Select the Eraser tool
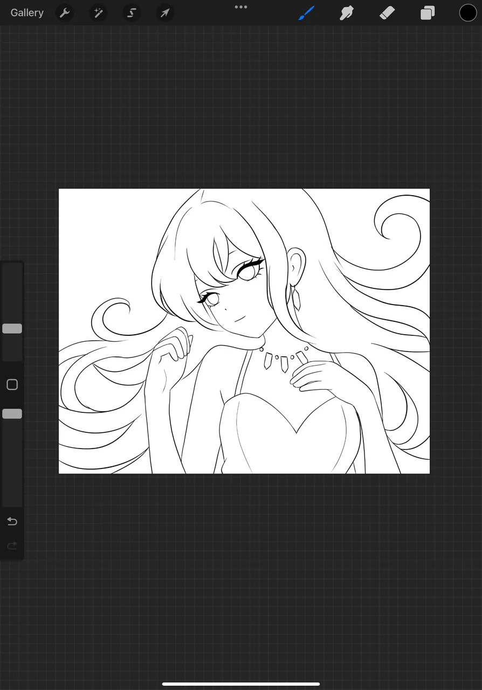 (x=387, y=12)
